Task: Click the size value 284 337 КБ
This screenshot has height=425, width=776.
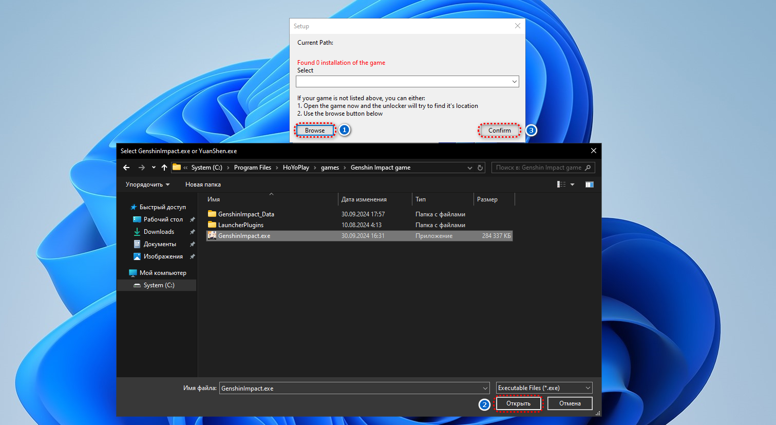Action: tap(497, 236)
